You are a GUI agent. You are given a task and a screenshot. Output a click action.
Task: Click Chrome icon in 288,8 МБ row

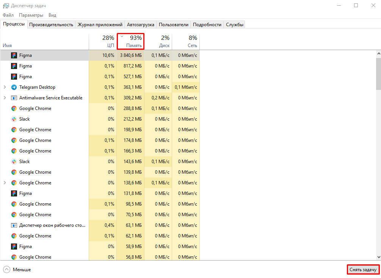click(x=14, y=108)
